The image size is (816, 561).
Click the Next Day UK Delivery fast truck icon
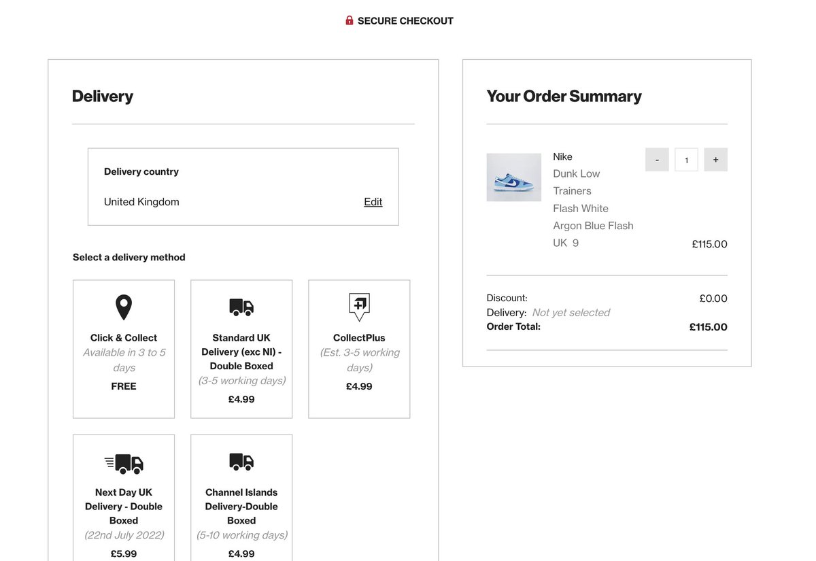(124, 464)
